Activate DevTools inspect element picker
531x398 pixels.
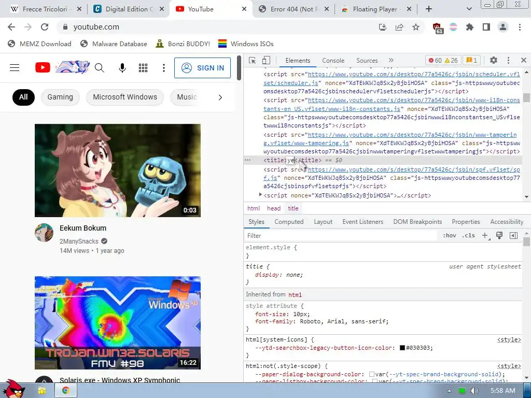(253, 60)
